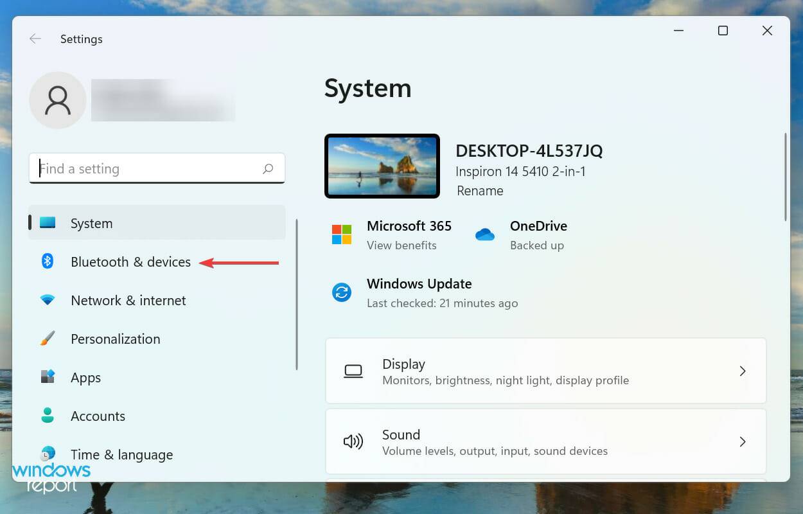The image size is (803, 514).
Task: Open View benefits under Microsoft 365
Action: (x=401, y=245)
